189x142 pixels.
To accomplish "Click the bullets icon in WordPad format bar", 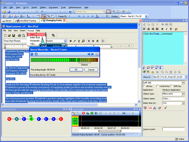I will tap(103, 41).
